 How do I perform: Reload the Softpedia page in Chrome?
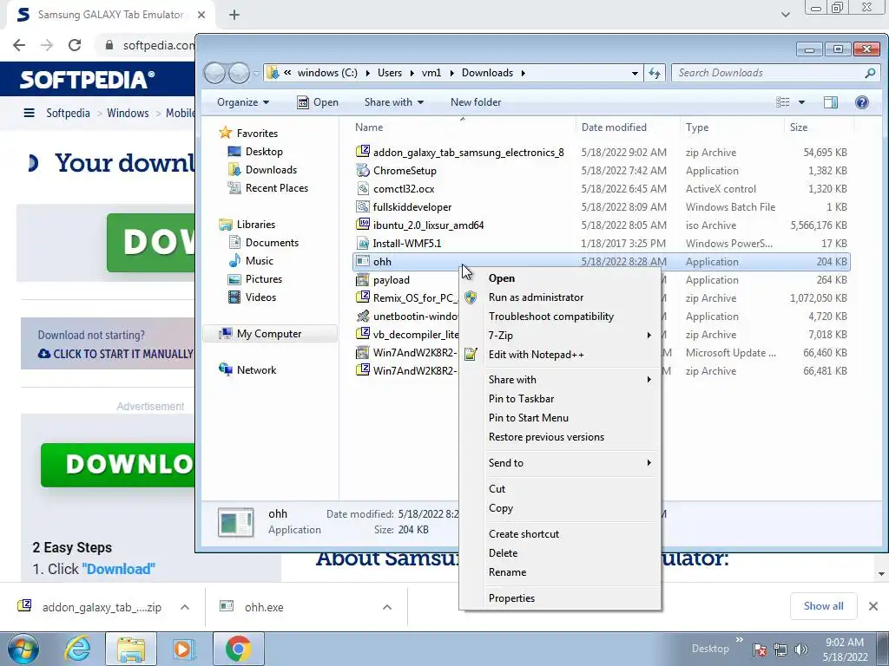[75, 45]
